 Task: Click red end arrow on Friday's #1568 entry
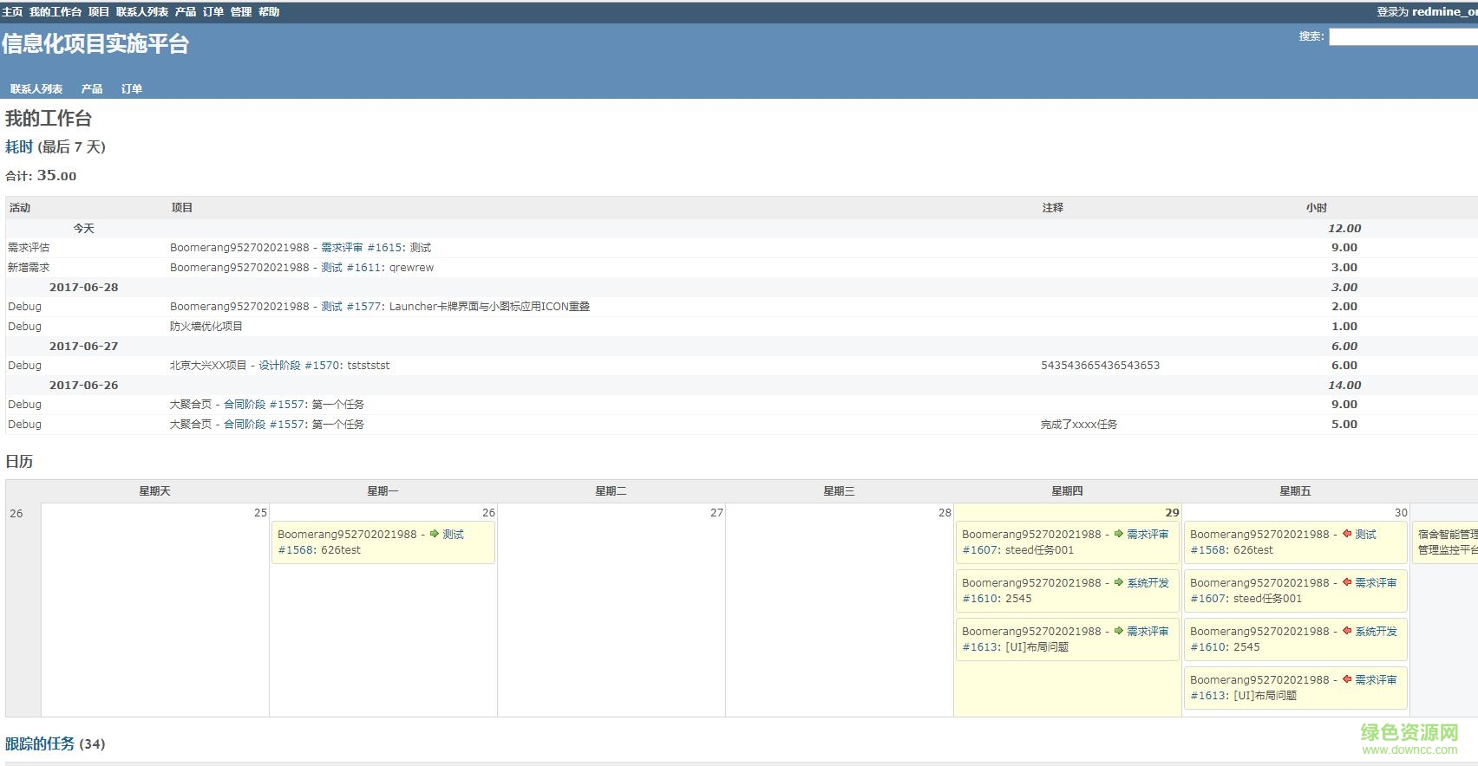[x=1347, y=534]
